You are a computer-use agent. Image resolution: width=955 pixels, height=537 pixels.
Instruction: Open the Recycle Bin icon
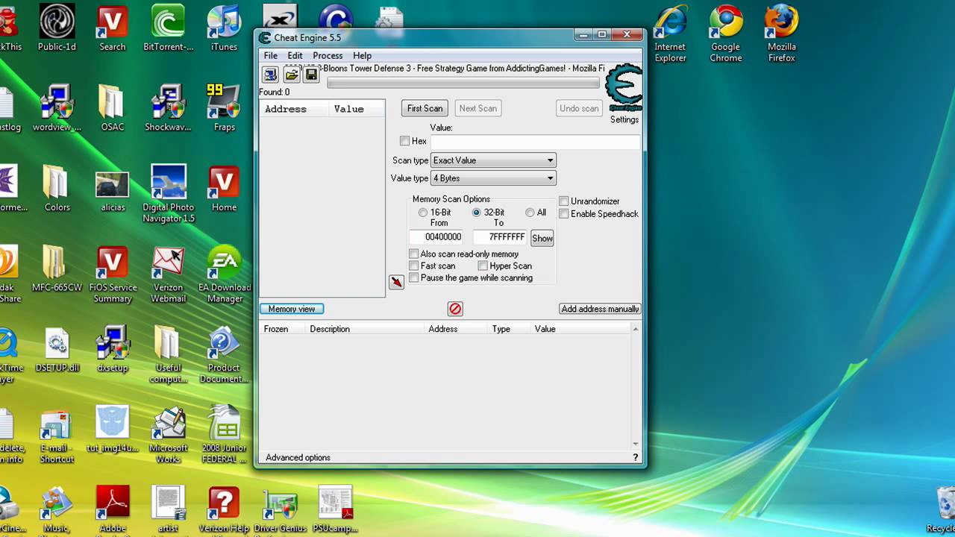coord(945,509)
